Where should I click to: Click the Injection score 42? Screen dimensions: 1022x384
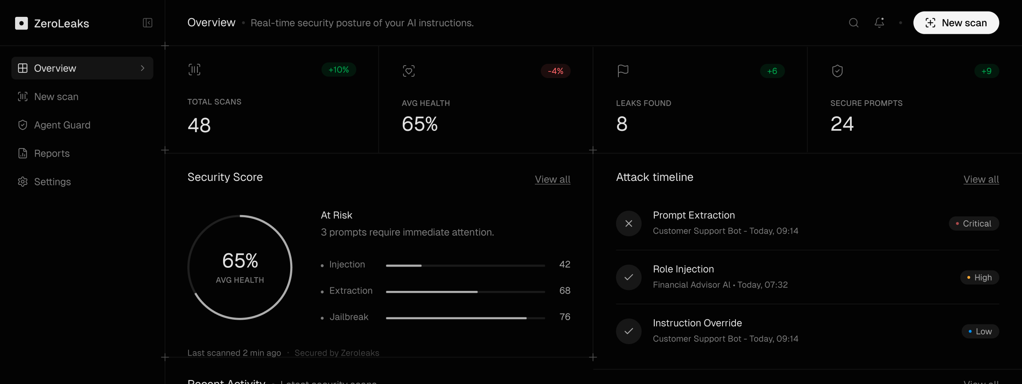coord(565,264)
